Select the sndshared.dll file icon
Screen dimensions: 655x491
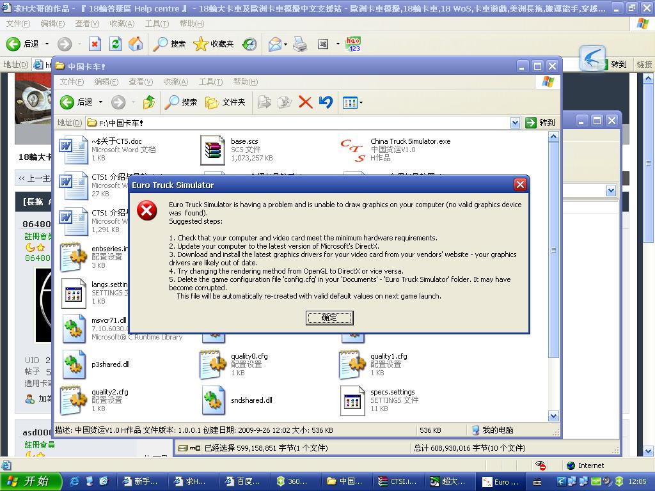click(214, 400)
